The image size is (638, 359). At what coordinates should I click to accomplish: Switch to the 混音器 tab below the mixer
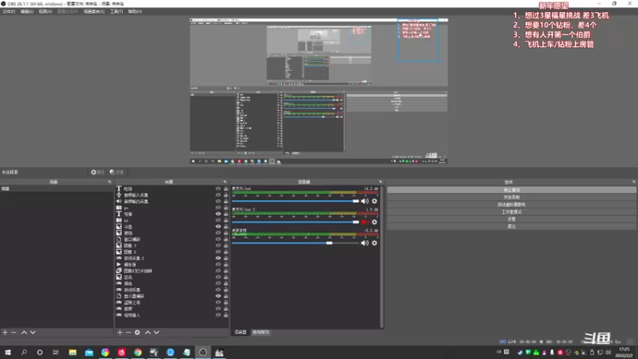click(241, 332)
